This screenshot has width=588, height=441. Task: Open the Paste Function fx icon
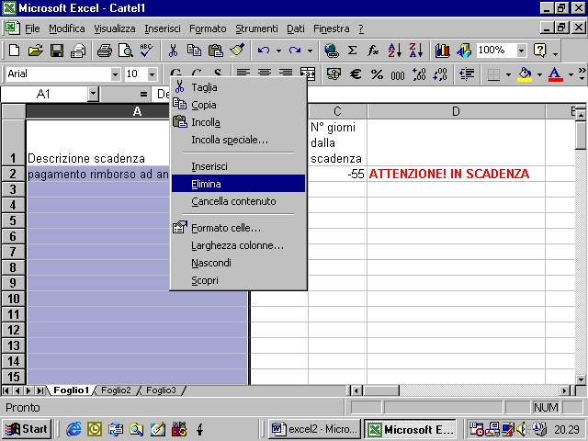373,51
